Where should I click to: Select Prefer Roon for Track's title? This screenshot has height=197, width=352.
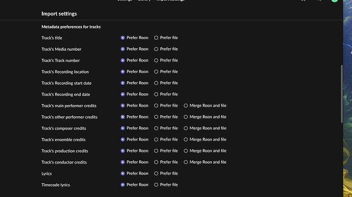point(122,38)
